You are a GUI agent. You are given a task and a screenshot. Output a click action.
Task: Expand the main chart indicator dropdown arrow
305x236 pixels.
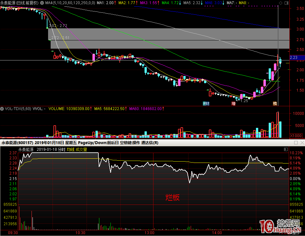[42, 3]
